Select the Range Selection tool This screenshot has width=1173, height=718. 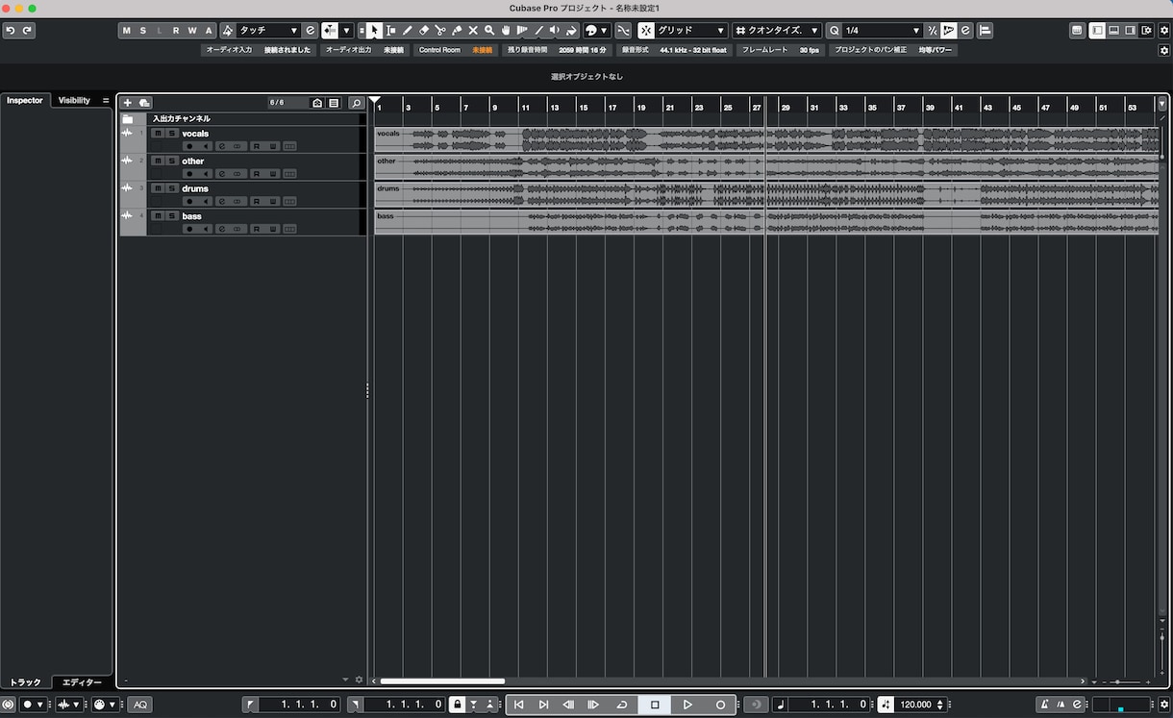tap(390, 31)
